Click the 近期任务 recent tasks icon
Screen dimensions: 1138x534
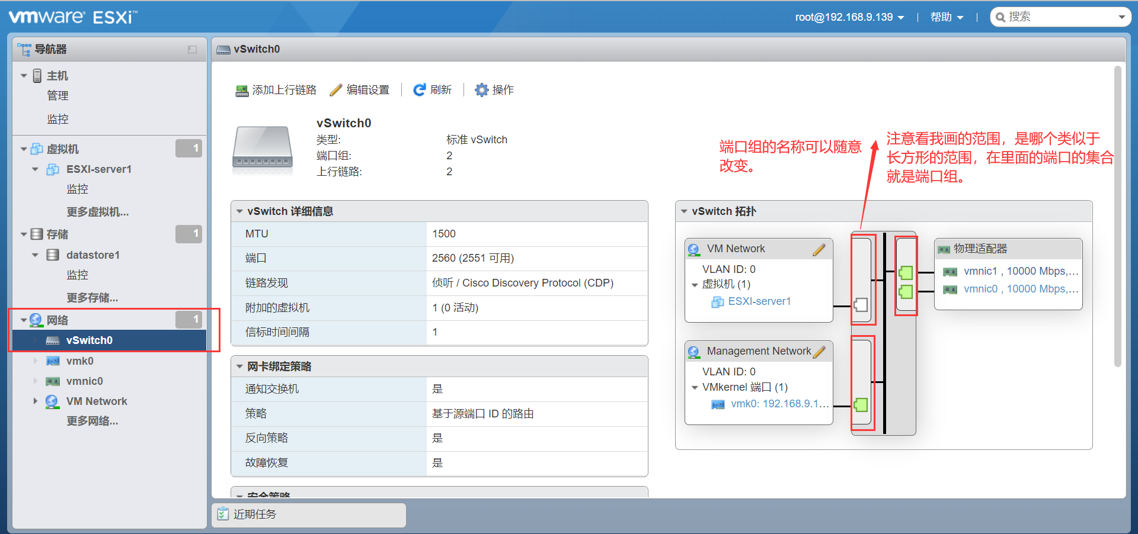223,514
